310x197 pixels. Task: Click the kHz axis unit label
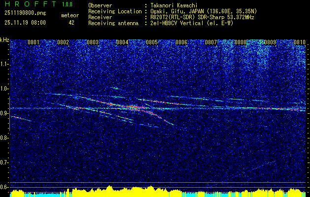tap(4, 40)
